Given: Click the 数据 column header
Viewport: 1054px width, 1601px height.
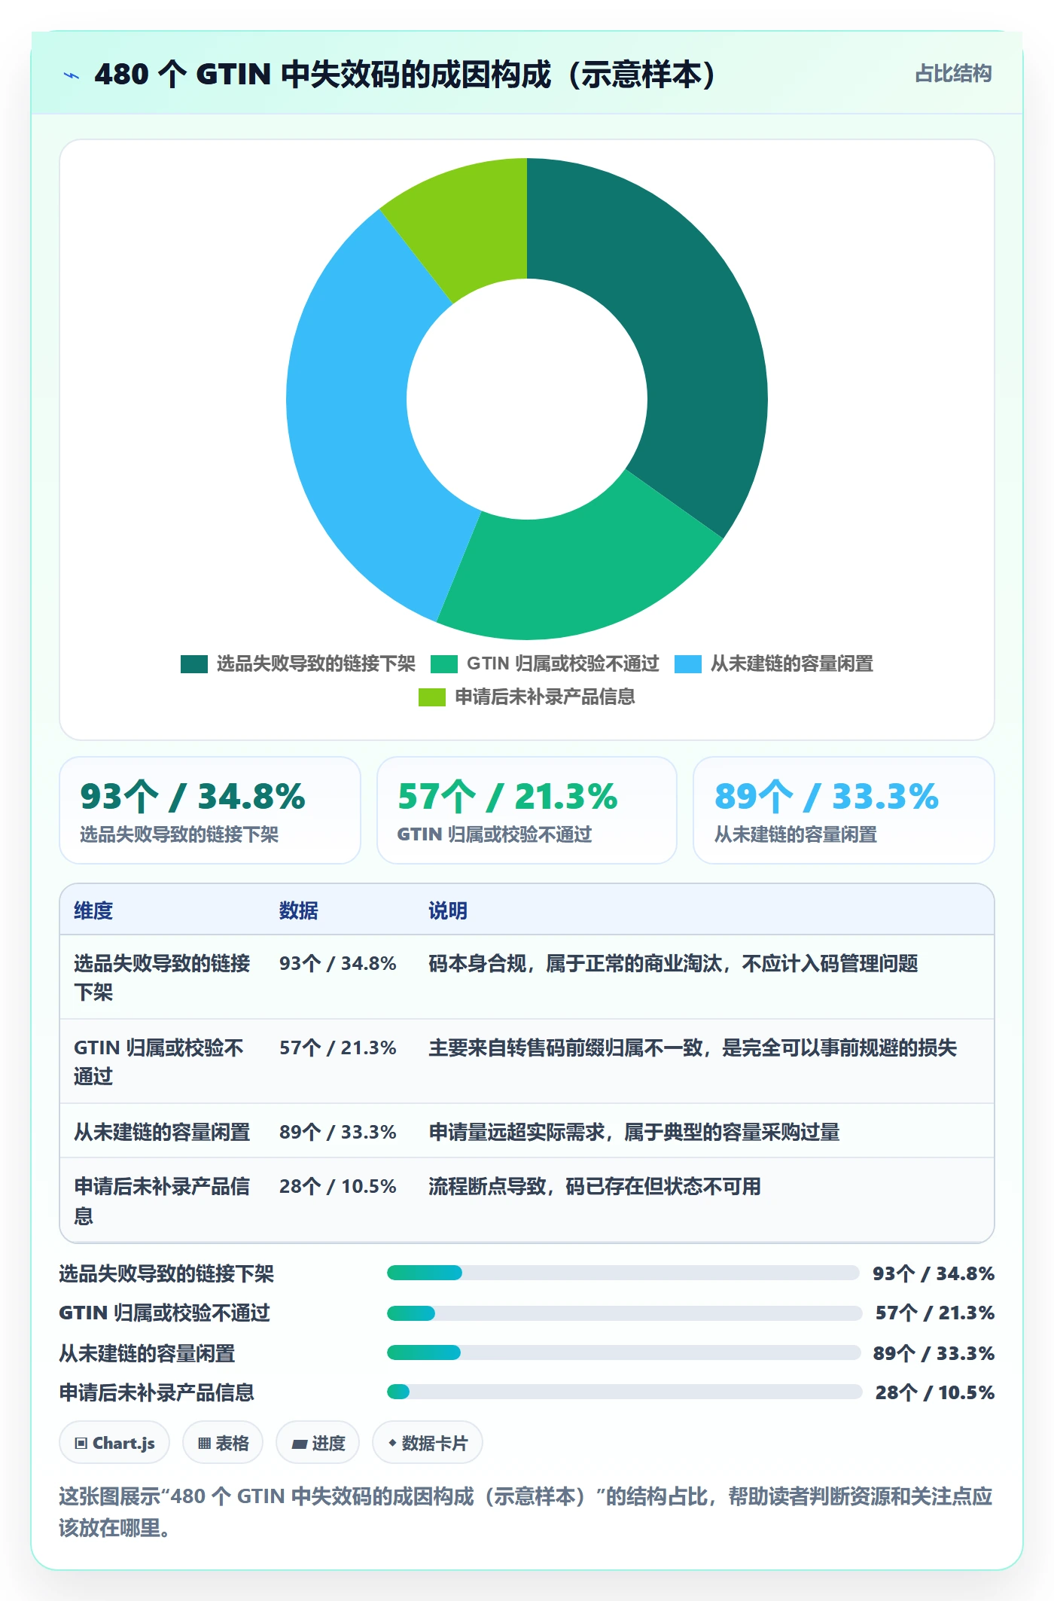Looking at the screenshot, I should pos(299,910).
